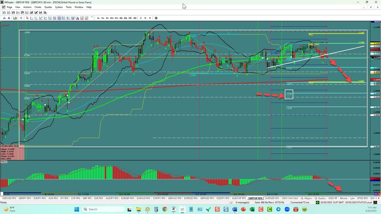Select the text annotation tool

coord(77,18)
